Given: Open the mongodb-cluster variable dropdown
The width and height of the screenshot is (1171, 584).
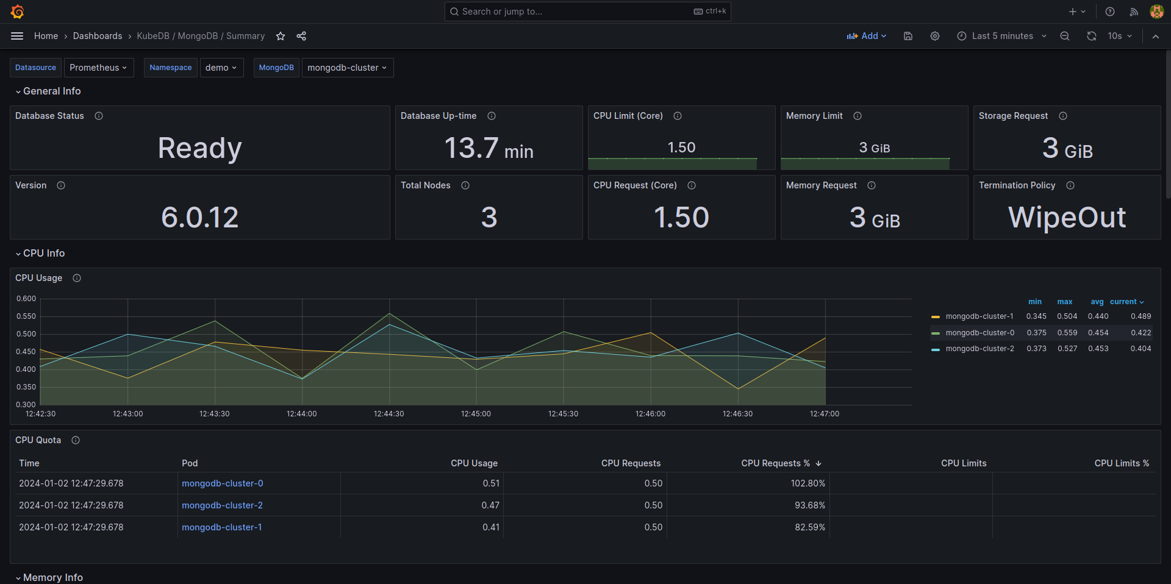Looking at the screenshot, I should 347,68.
